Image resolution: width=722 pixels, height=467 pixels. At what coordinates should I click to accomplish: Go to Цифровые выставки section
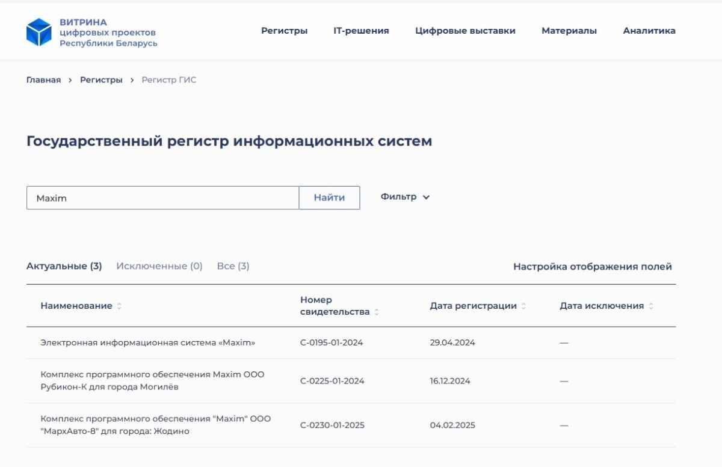point(465,31)
